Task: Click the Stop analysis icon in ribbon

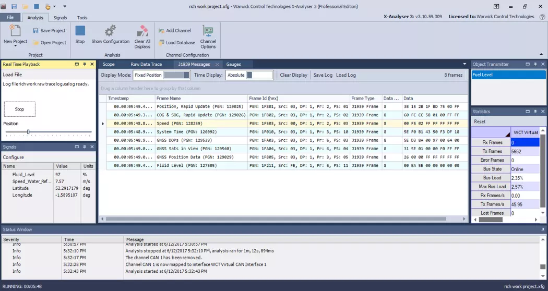Action: coord(80,31)
